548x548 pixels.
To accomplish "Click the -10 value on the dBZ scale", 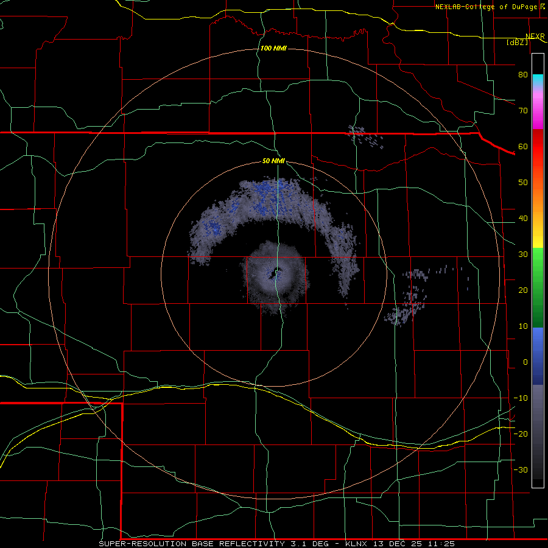I will tap(521, 398).
